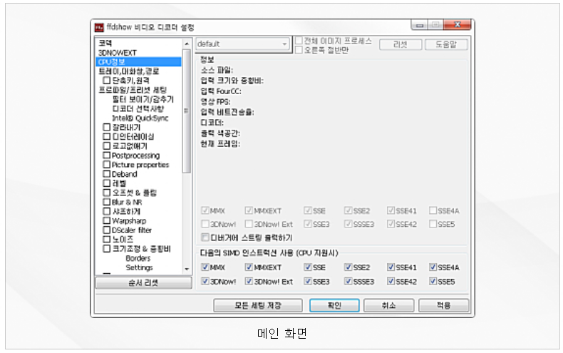Viewport: 563px width, 353px height.
Task: Cancel with the 취소 button
Action: click(388, 305)
